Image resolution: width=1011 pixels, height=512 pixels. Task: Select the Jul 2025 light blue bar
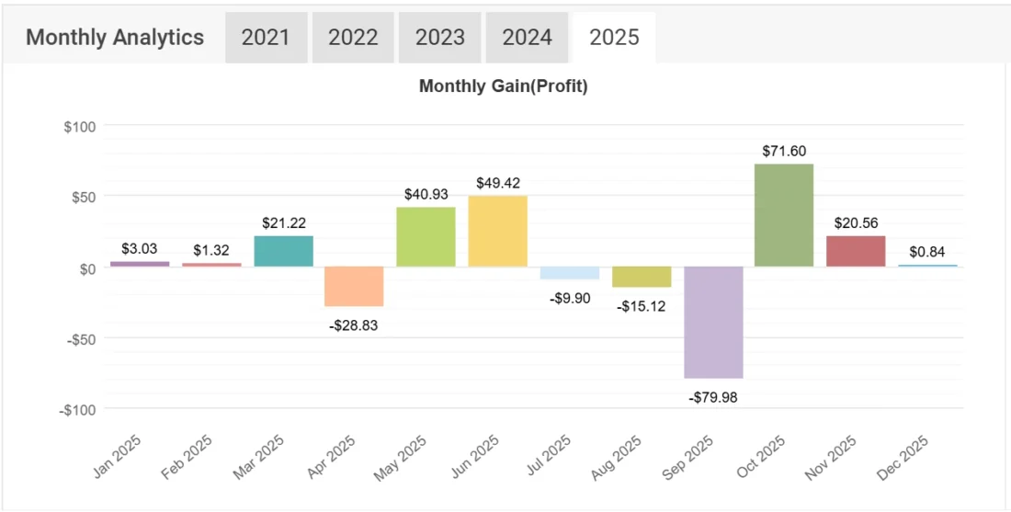(x=570, y=273)
